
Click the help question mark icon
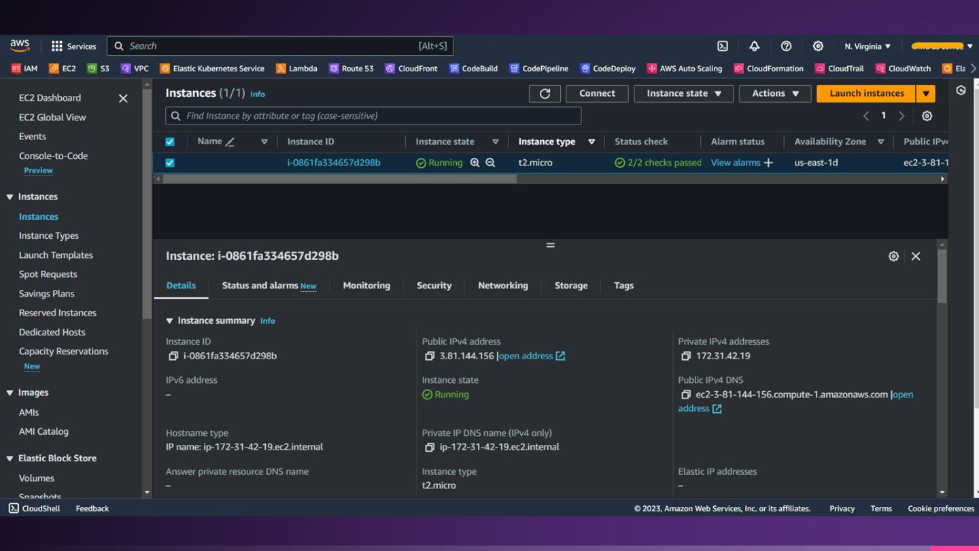coord(786,46)
